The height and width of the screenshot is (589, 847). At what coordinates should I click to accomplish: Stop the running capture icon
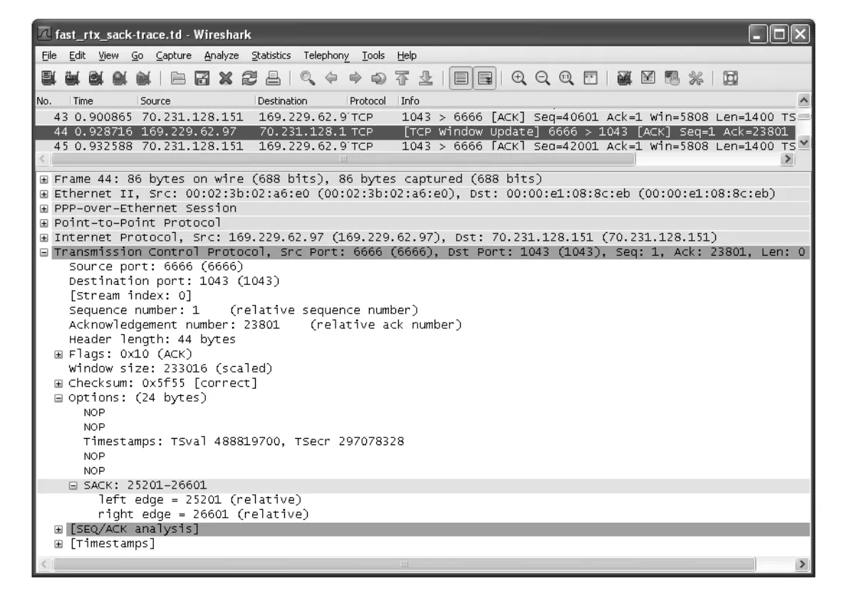tap(120, 79)
